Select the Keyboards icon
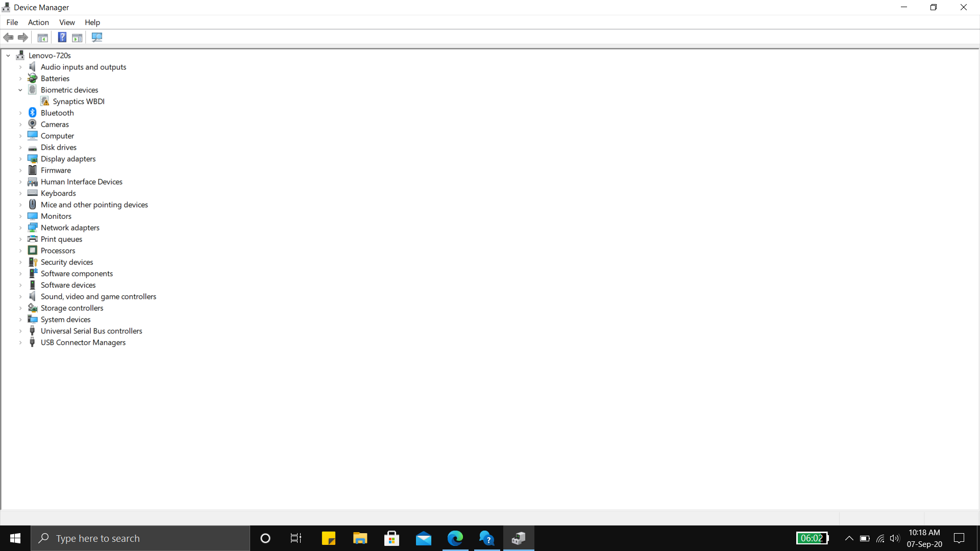The width and height of the screenshot is (980, 551). coord(32,193)
